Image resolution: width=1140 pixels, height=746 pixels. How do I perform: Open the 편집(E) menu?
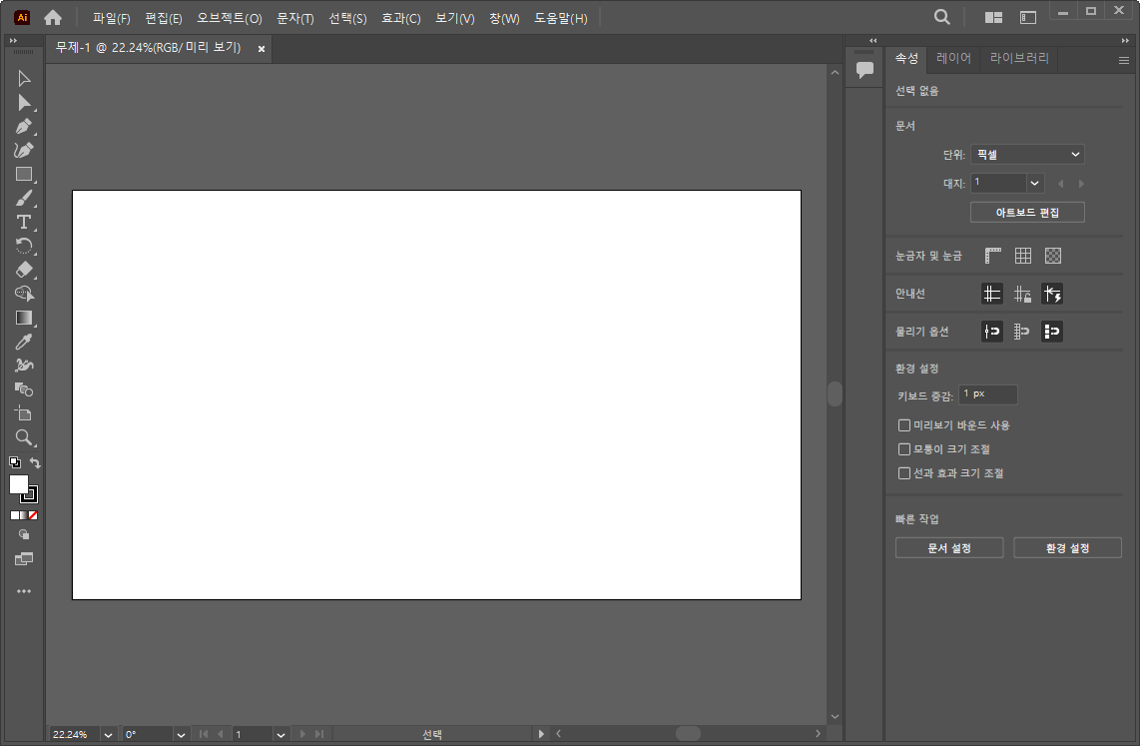[164, 18]
